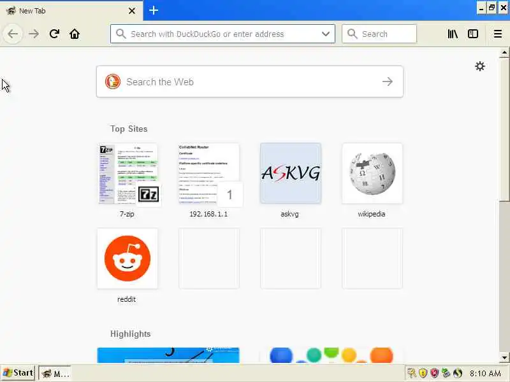This screenshot has width=510, height=382.
Task: Open the Windows Start menu
Action: (18, 373)
